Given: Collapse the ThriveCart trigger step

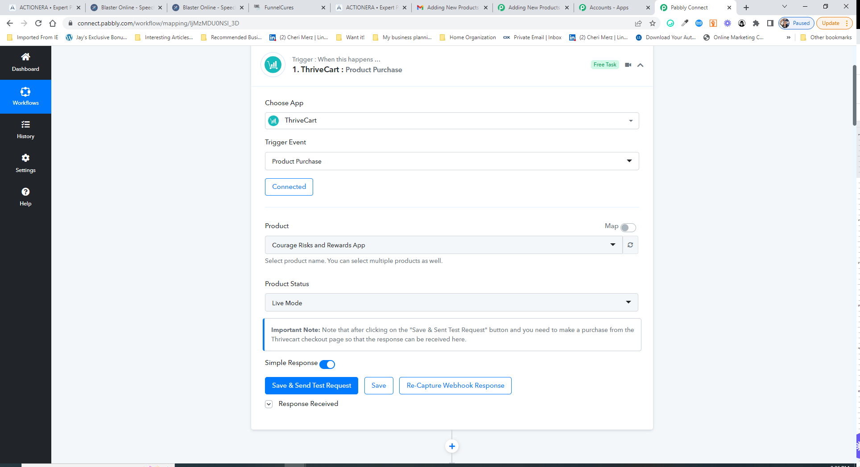Looking at the screenshot, I should (641, 65).
